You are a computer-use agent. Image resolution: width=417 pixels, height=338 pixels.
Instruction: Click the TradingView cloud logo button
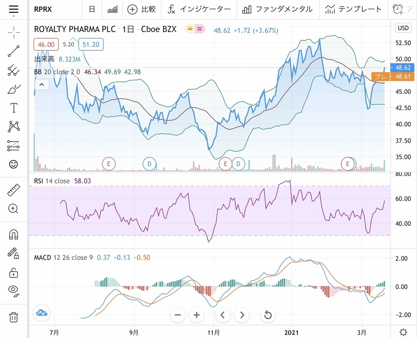pyautogui.click(x=41, y=313)
